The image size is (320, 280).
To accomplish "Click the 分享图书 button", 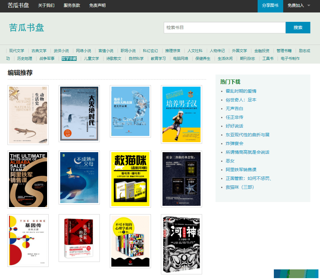I will click(270, 6).
